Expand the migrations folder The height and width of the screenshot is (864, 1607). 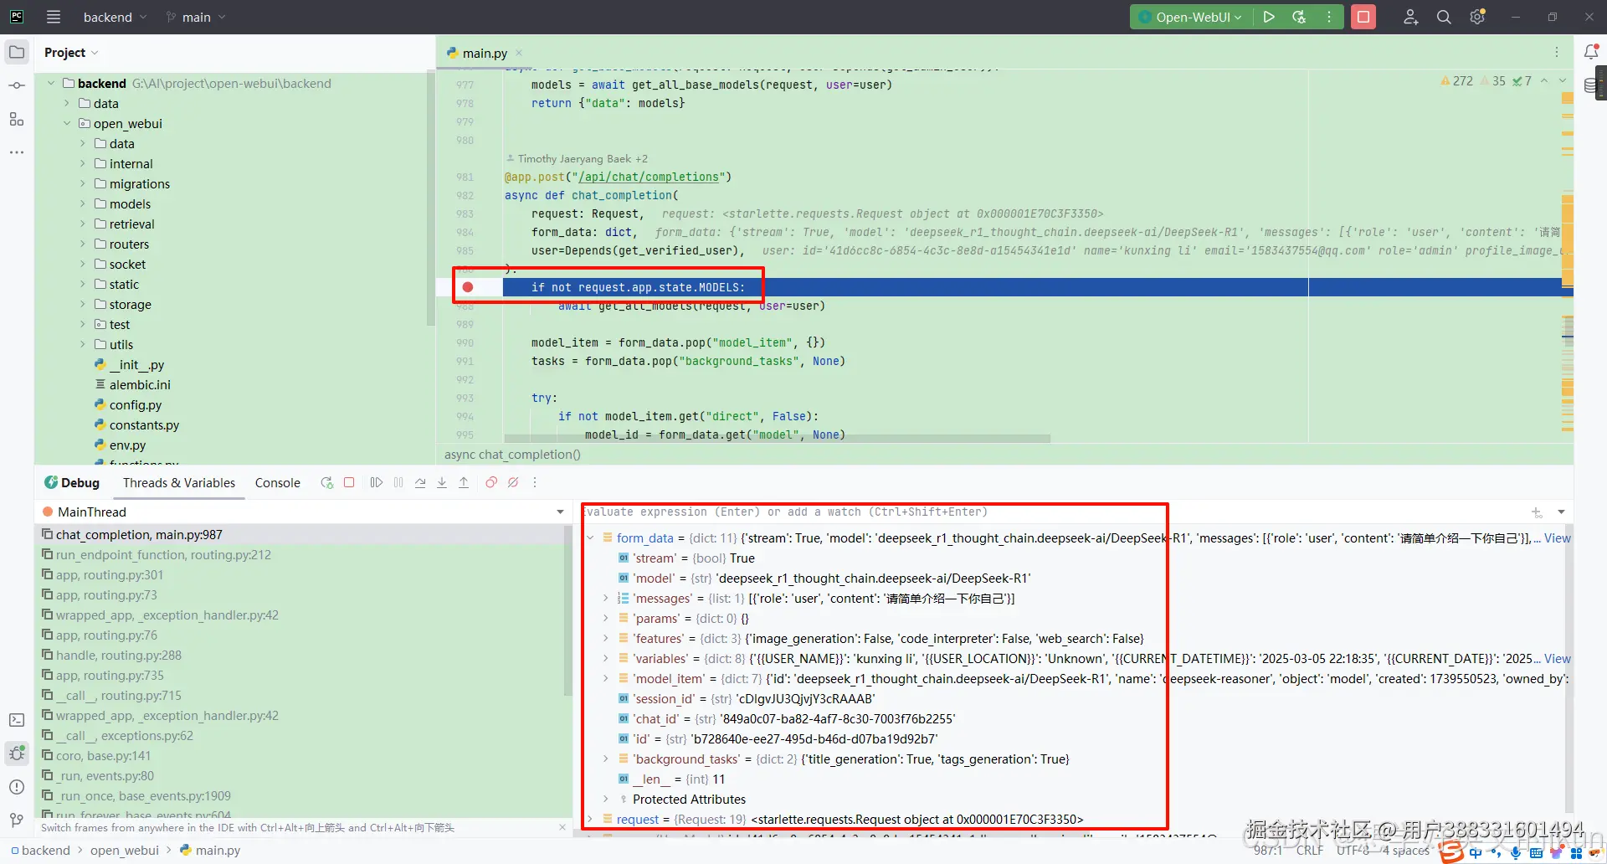83,184
